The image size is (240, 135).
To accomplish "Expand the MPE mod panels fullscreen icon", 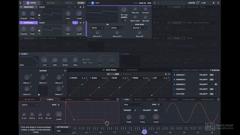I will click(169, 74).
